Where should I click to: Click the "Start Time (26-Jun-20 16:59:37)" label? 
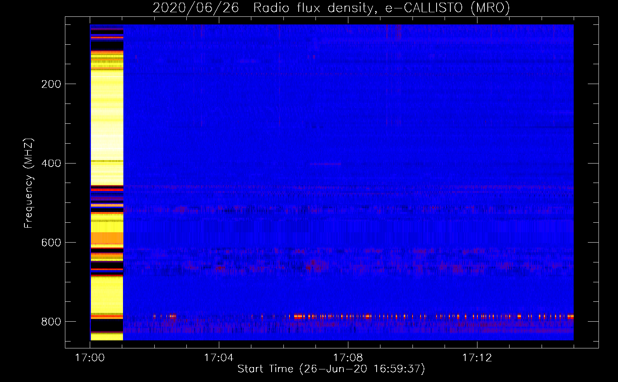[x=331, y=369]
